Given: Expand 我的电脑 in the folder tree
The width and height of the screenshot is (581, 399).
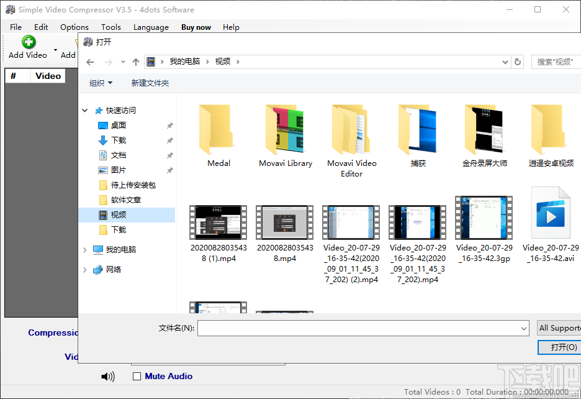Looking at the screenshot, I should pyautogui.click(x=85, y=251).
